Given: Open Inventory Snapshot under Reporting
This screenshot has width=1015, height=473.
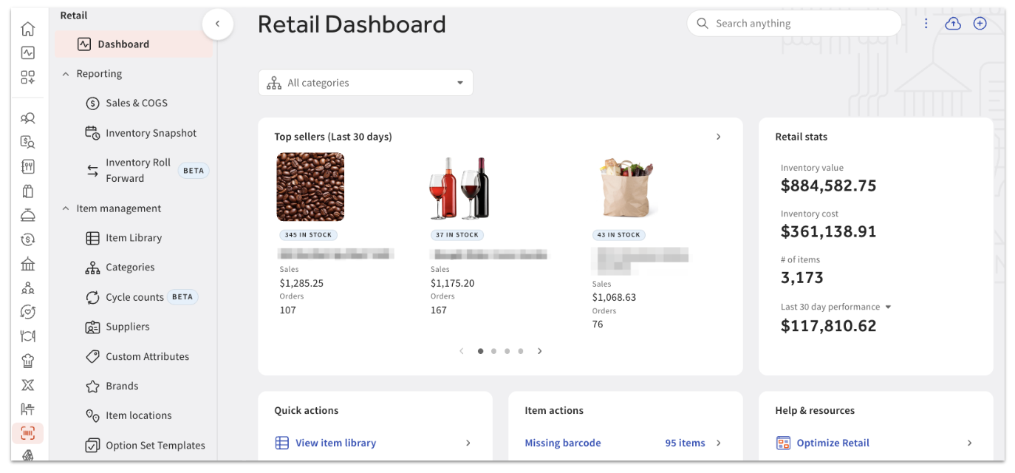Looking at the screenshot, I should [151, 132].
